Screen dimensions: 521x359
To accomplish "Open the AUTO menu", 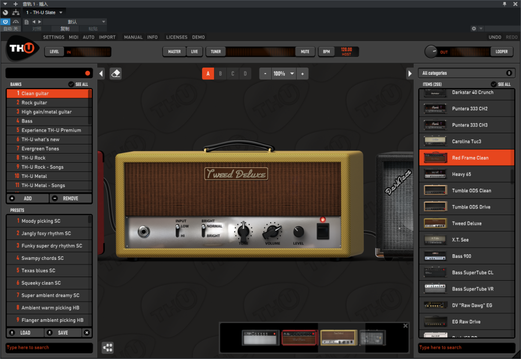I will 89,37.
